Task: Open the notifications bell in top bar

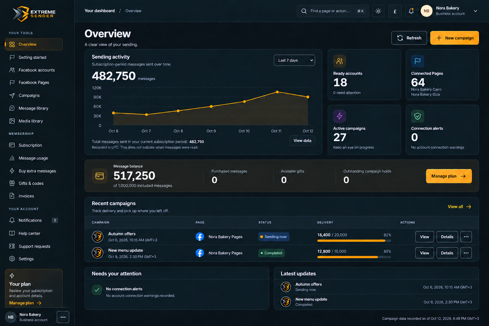Action: (x=411, y=11)
